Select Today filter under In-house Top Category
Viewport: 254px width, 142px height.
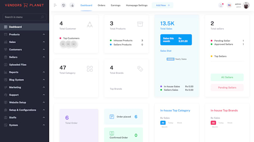(171, 123)
